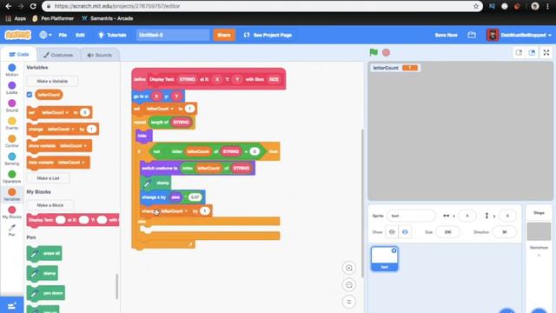Open variable dropdown in palette set block

55,112
